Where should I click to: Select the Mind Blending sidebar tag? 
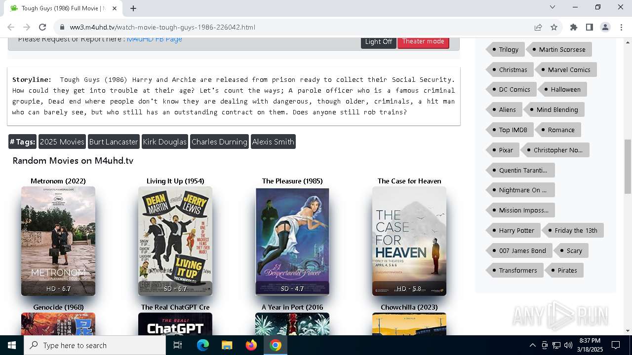tap(554, 109)
